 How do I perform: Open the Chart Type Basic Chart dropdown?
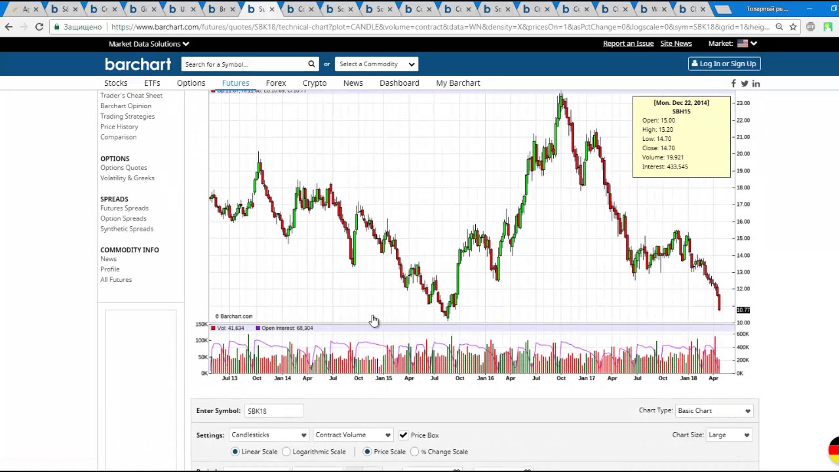click(714, 411)
